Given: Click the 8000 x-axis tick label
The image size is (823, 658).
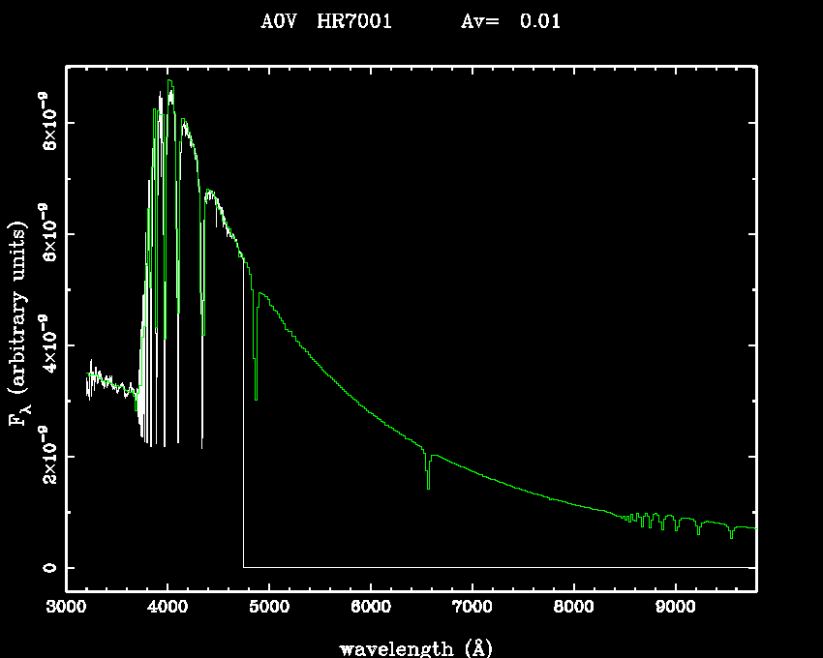Looking at the screenshot, I should [573, 609].
